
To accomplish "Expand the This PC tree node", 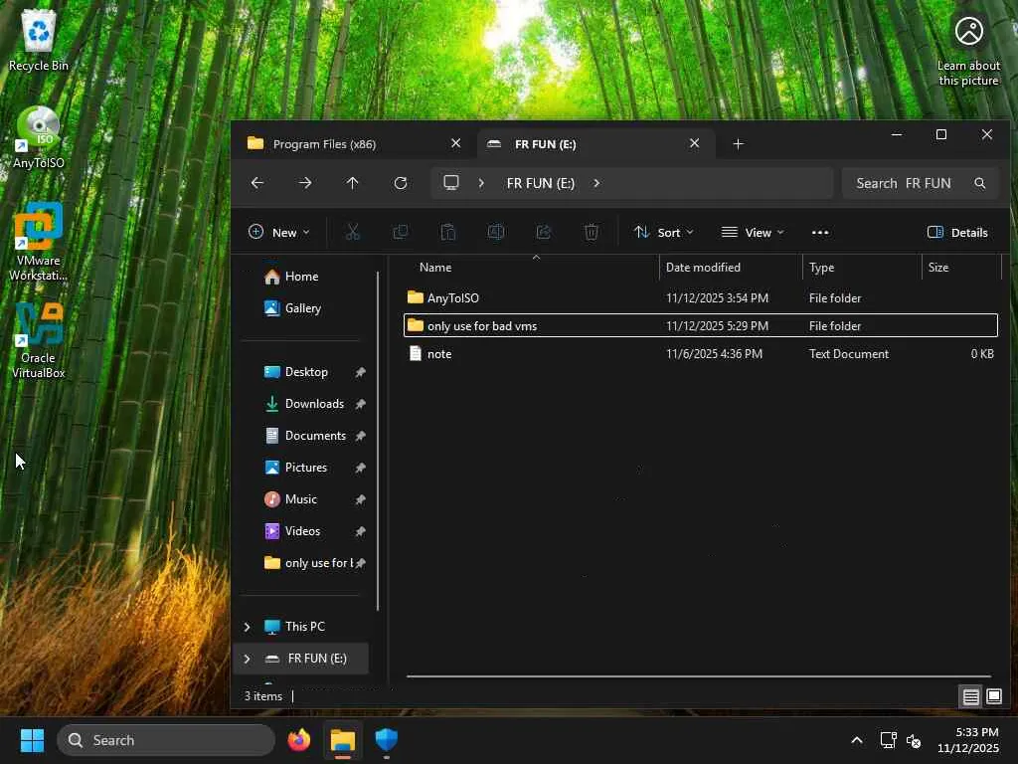I will tap(247, 627).
